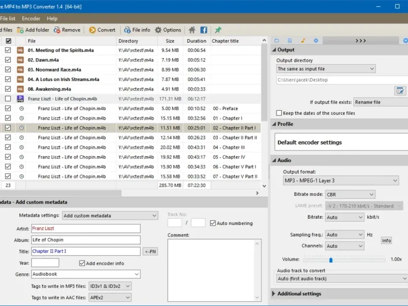The width and height of the screenshot is (408, 306).
Task: Open the Encoder menu
Action: (31, 18)
